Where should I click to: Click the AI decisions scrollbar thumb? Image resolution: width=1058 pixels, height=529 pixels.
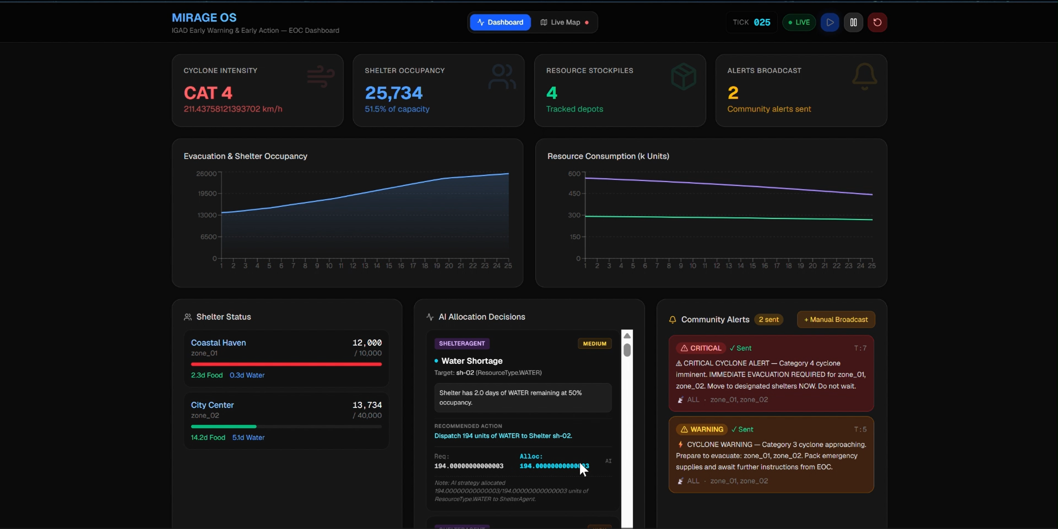click(627, 350)
